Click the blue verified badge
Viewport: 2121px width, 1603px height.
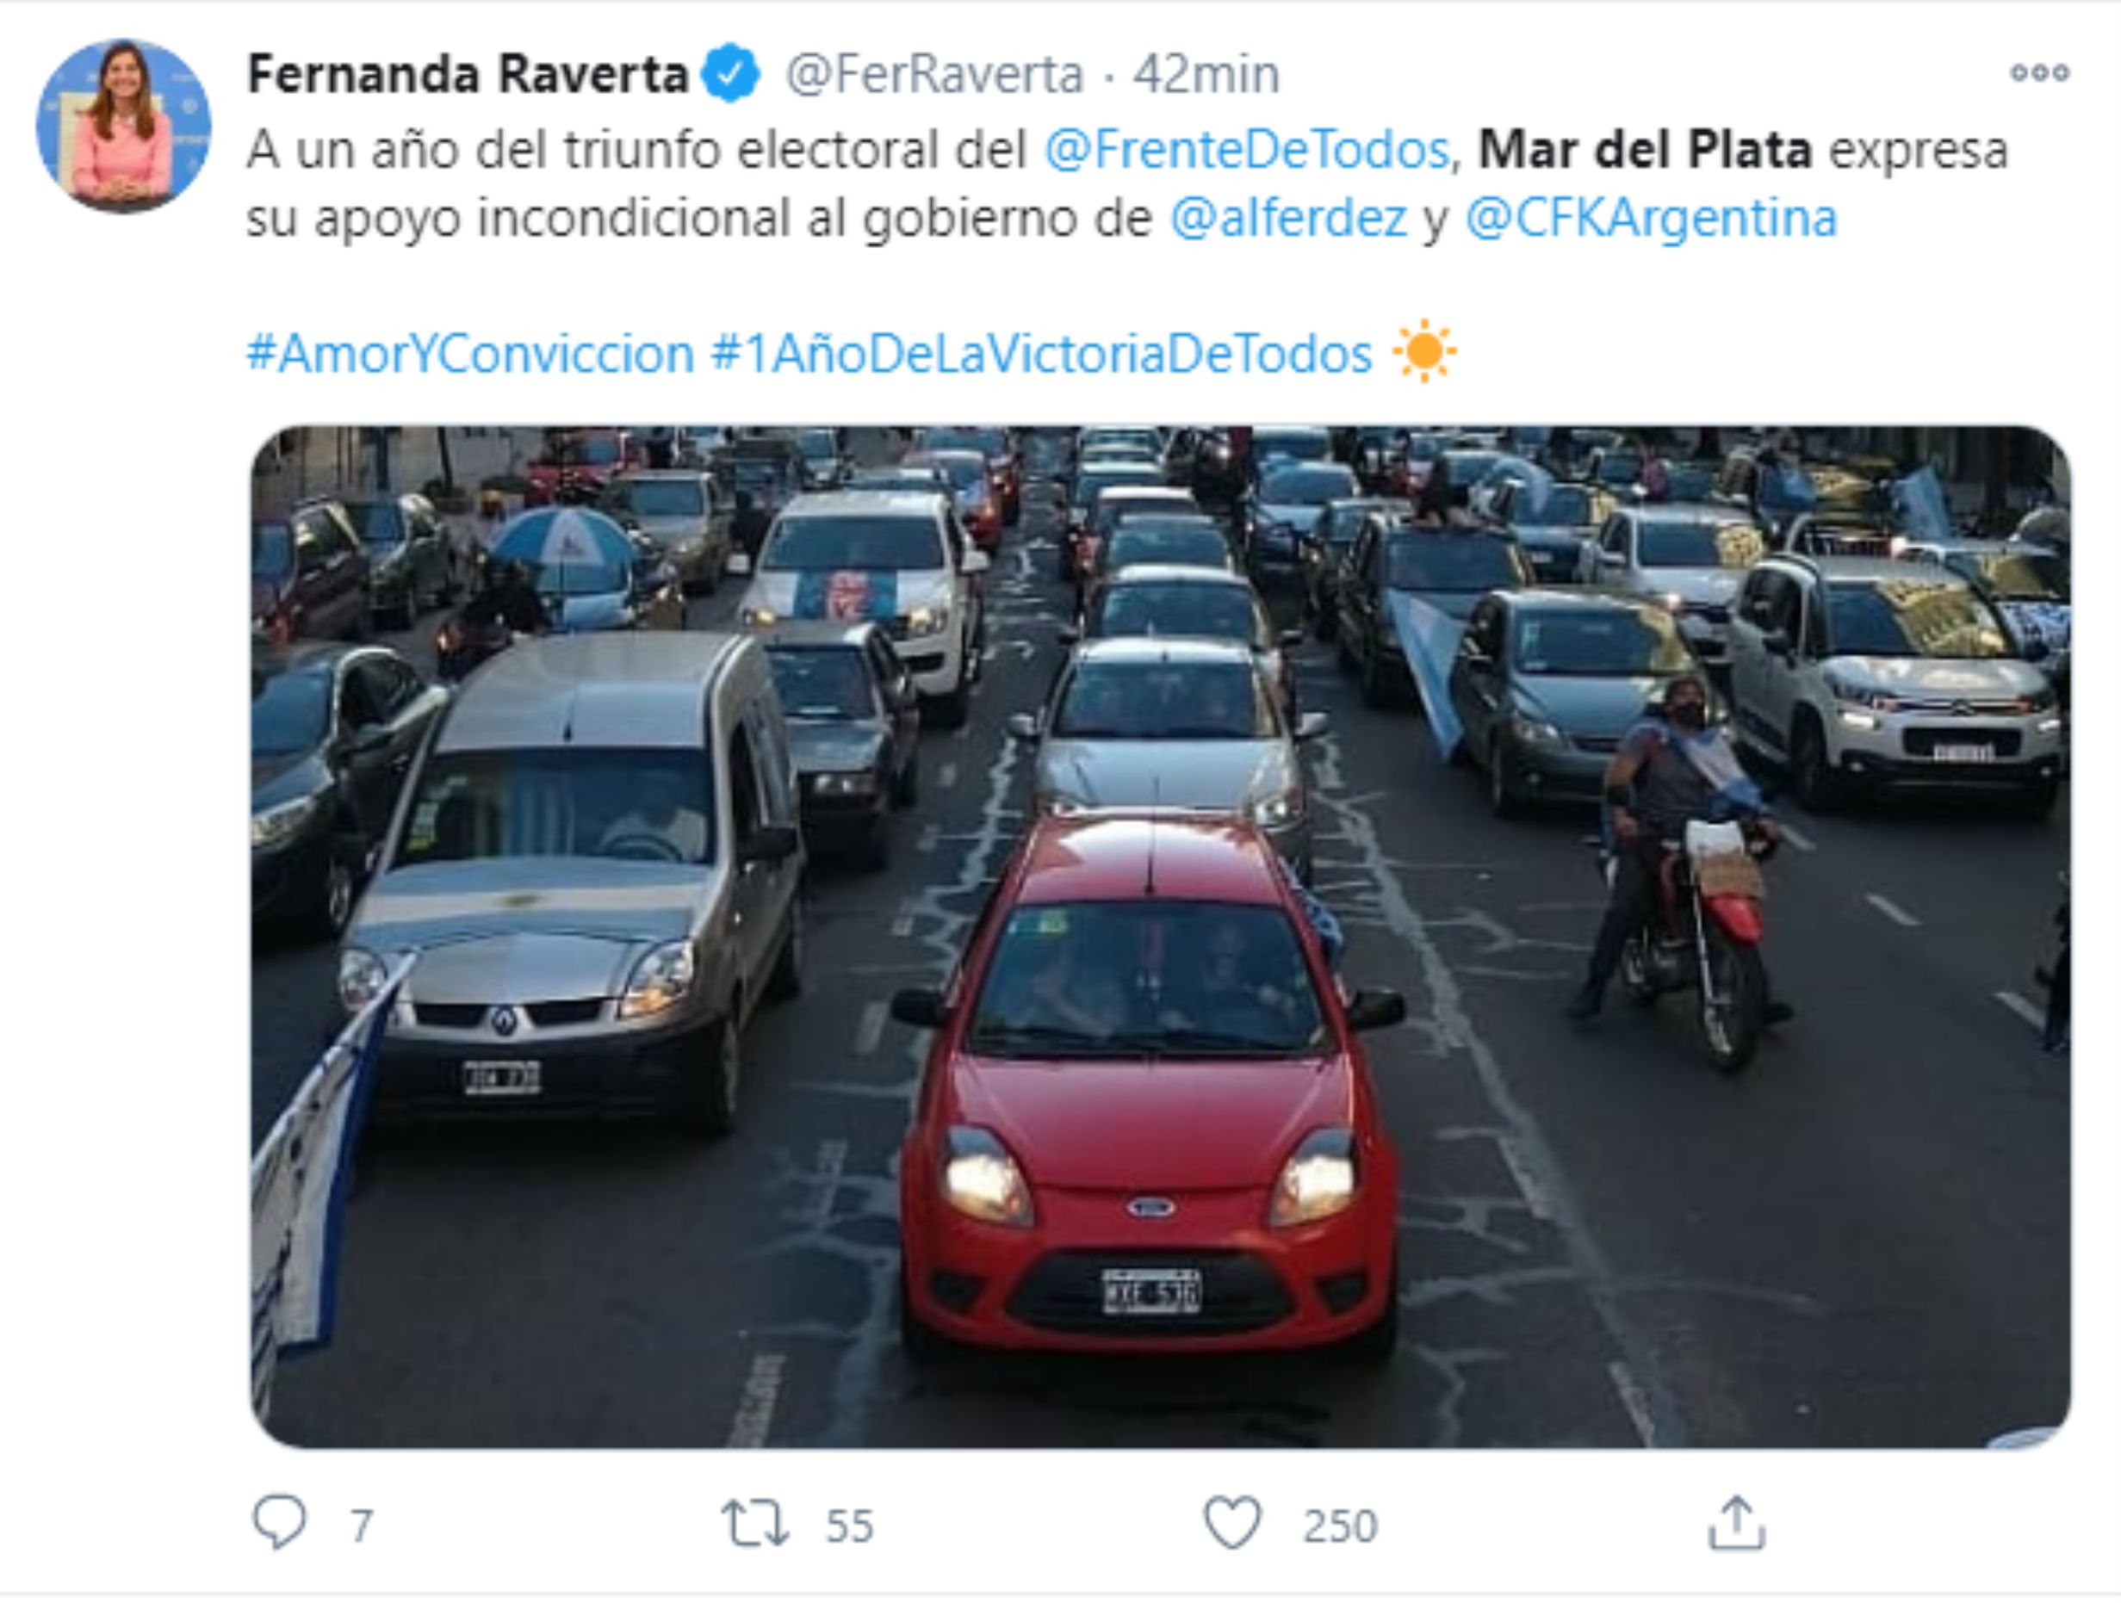point(730,74)
